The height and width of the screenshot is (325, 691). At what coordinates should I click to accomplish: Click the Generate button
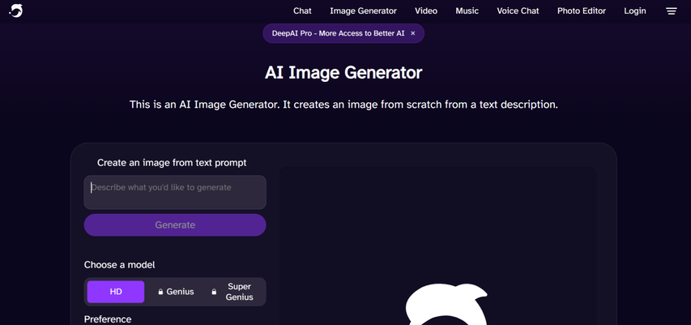tap(175, 225)
